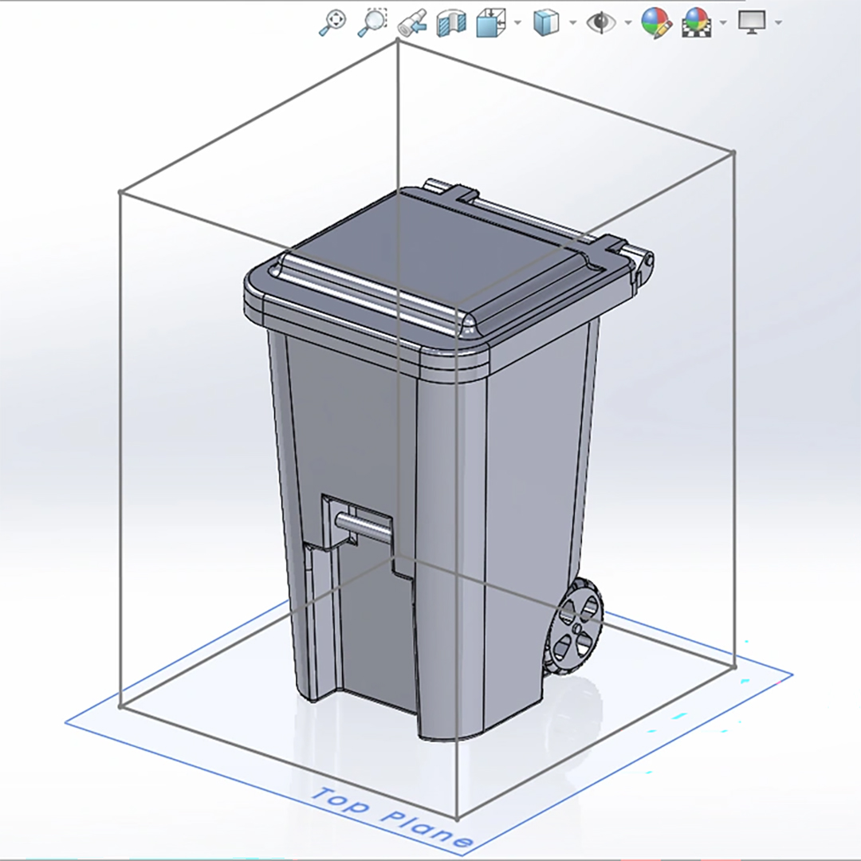This screenshot has width=861, height=861.
Task: Select the Display Style cube icon
Action: 546,23
